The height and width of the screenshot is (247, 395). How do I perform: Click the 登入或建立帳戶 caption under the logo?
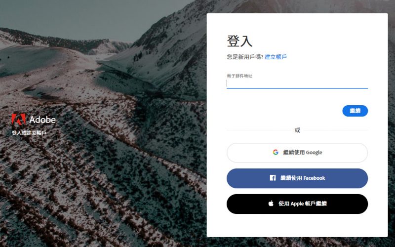(x=29, y=133)
